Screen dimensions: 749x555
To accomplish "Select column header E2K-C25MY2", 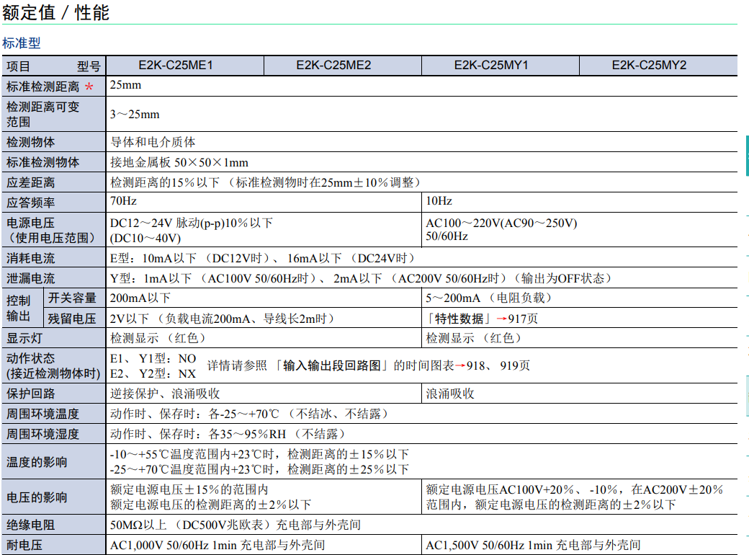I will 649,66.
